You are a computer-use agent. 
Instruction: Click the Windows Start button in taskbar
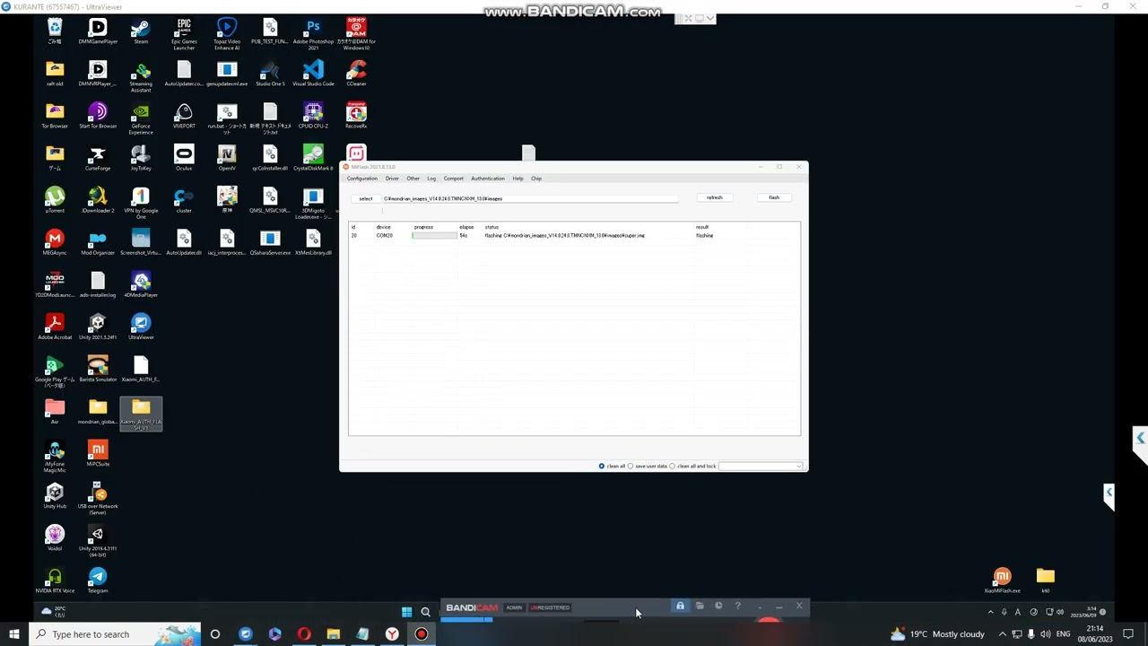pos(14,634)
